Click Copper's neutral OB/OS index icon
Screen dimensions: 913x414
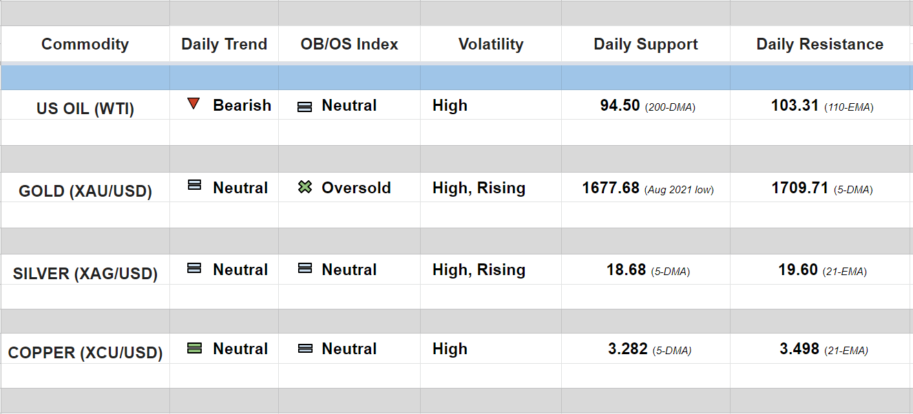tap(304, 349)
